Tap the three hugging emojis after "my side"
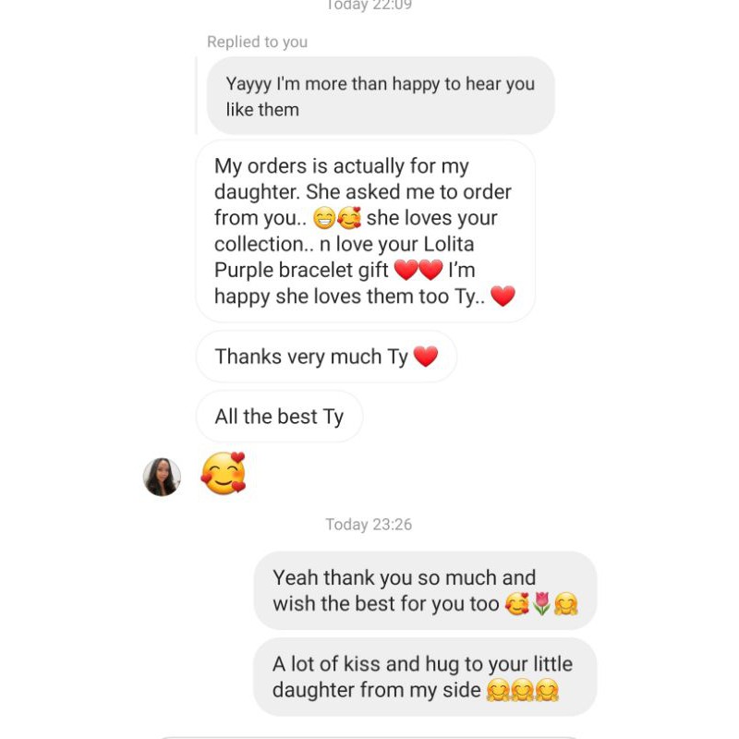 coord(523,690)
